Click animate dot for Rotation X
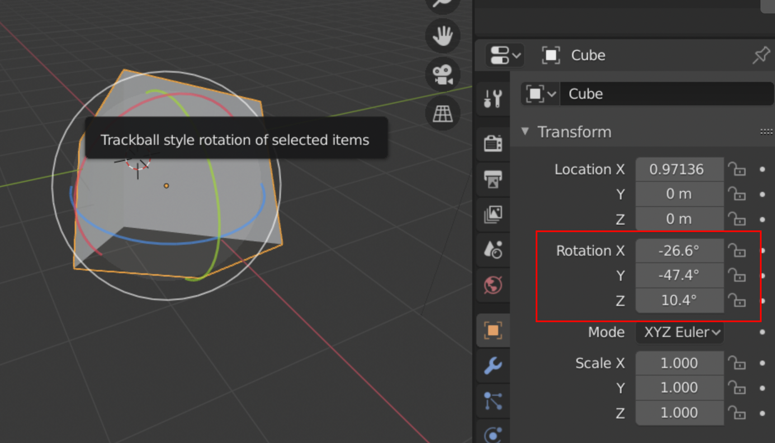This screenshot has width=775, height=443. pos(762,250)
